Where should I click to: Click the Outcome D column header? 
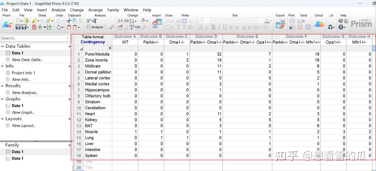click(206, 36)
